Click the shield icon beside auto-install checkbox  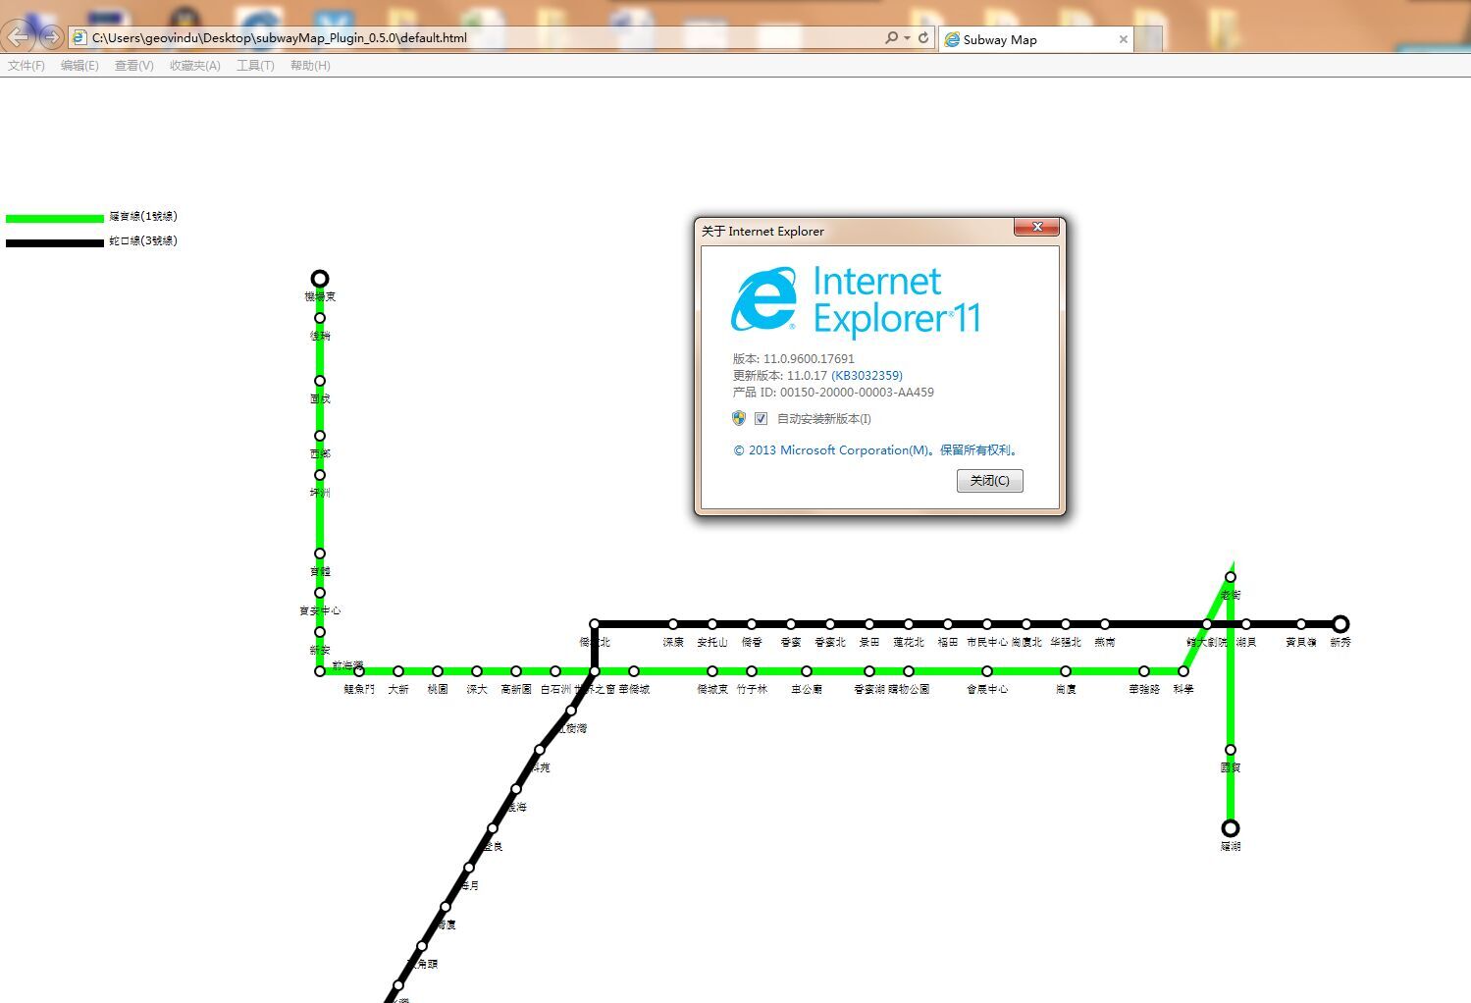pos(739,418)
